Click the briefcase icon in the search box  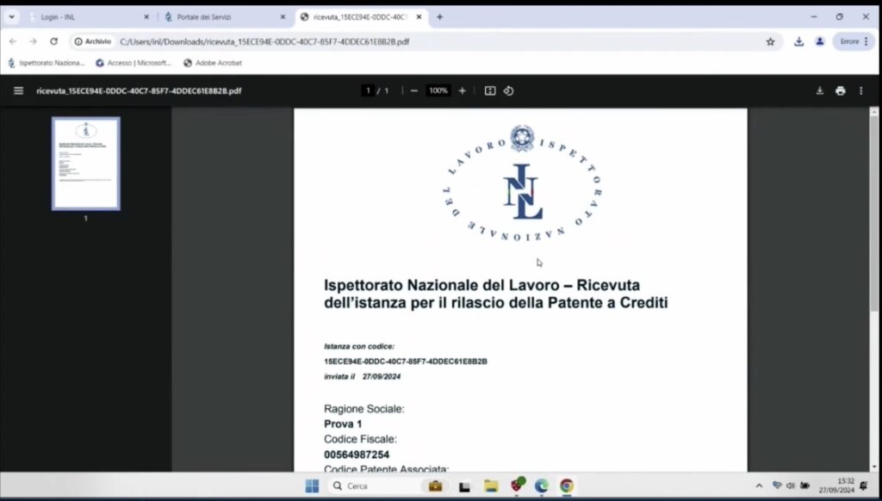[x=435, y=486]
